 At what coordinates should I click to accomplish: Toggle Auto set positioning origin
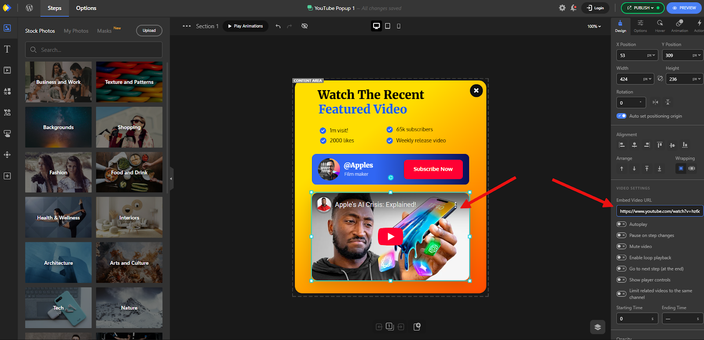[x=621, y=116]
